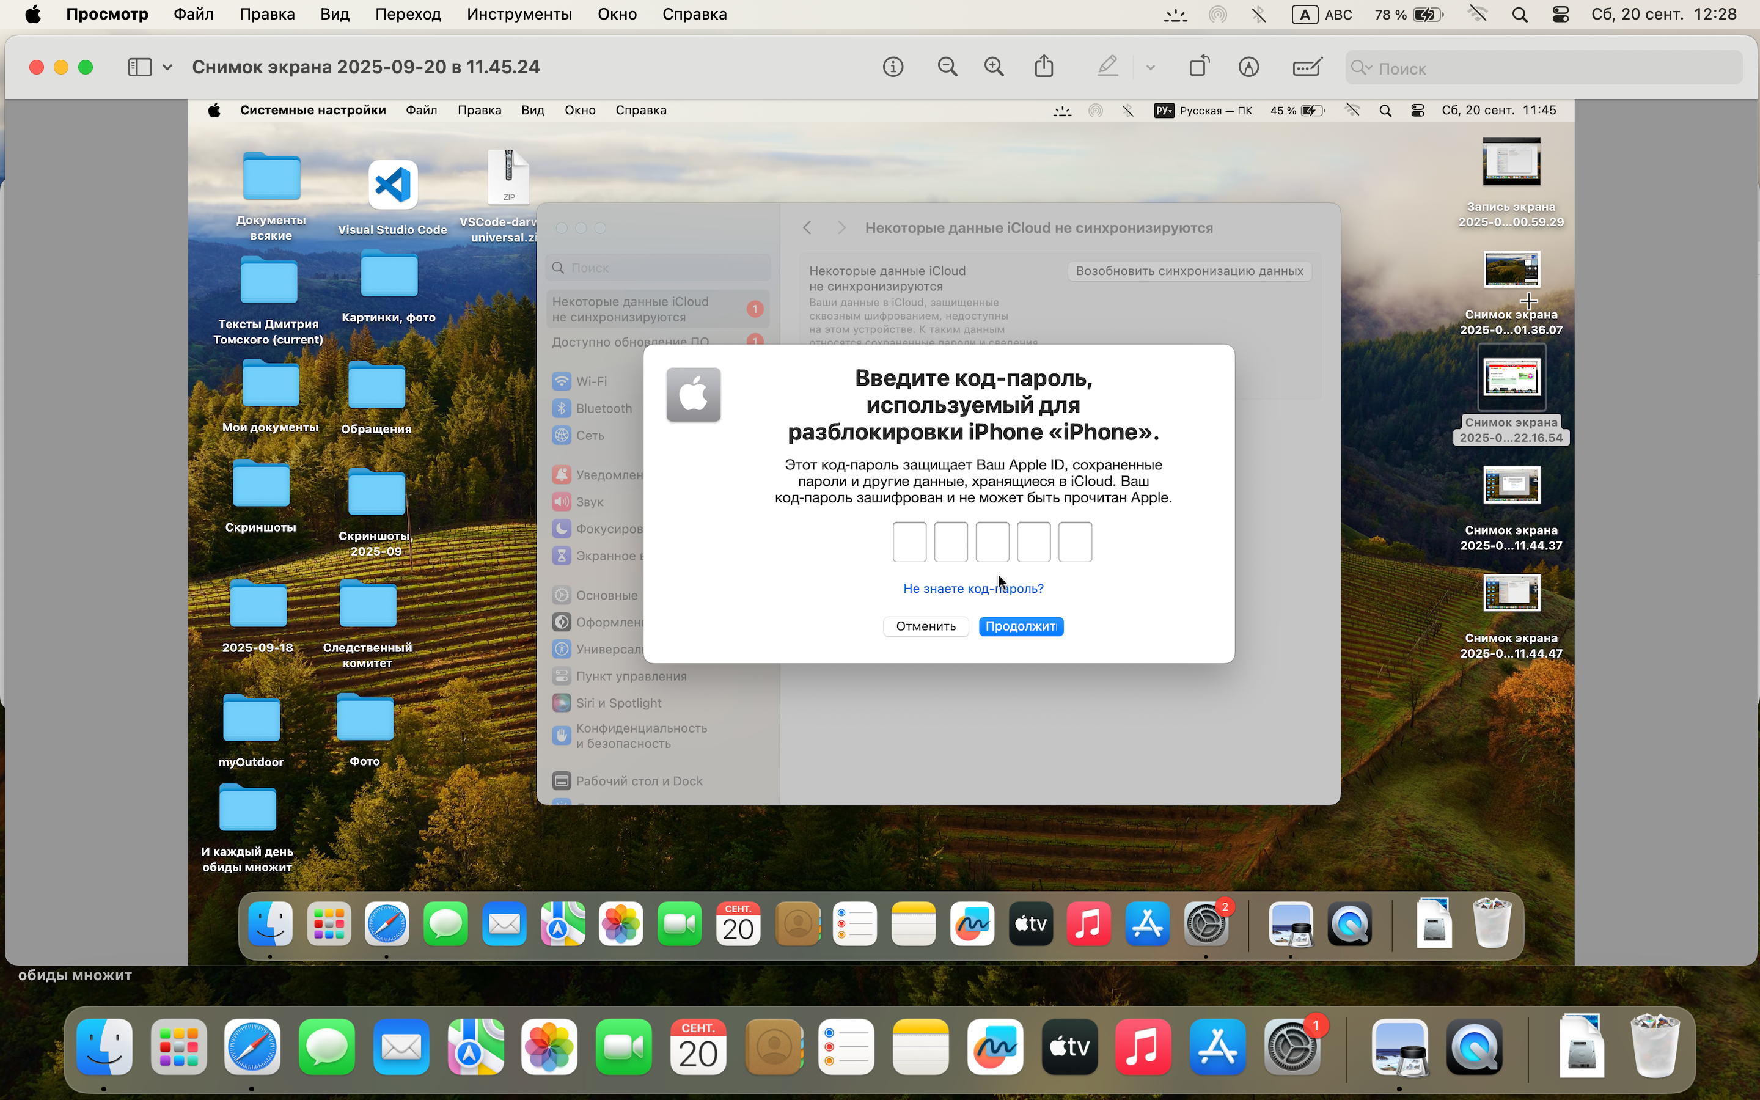
Task: Click the Form filling toolbar icon
Action: (x=1307, y=67)
